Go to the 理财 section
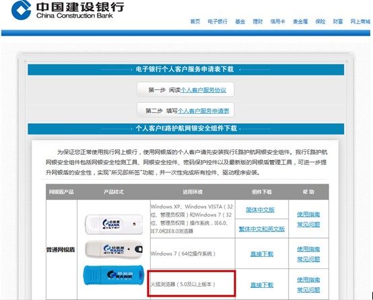Viewport: 373px width, 300px height. click(x=258, y=22)
